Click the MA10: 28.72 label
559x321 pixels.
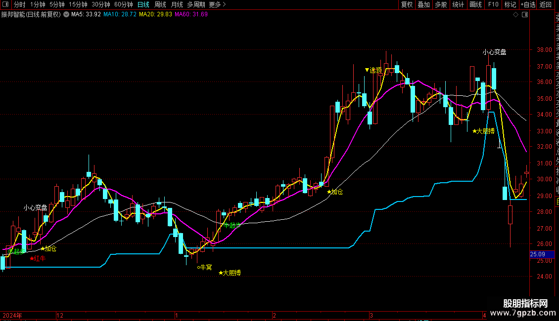click(x=120, y=15)
